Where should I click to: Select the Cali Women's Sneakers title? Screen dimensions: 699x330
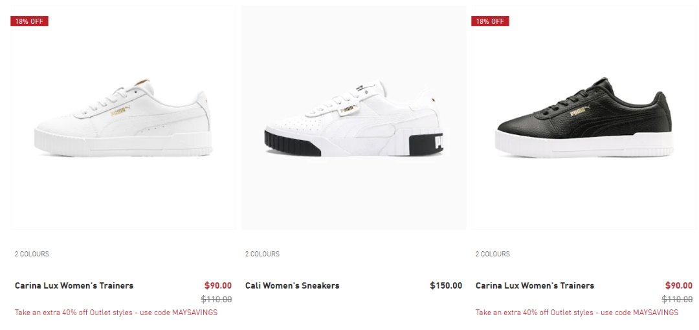click(292, 285)
